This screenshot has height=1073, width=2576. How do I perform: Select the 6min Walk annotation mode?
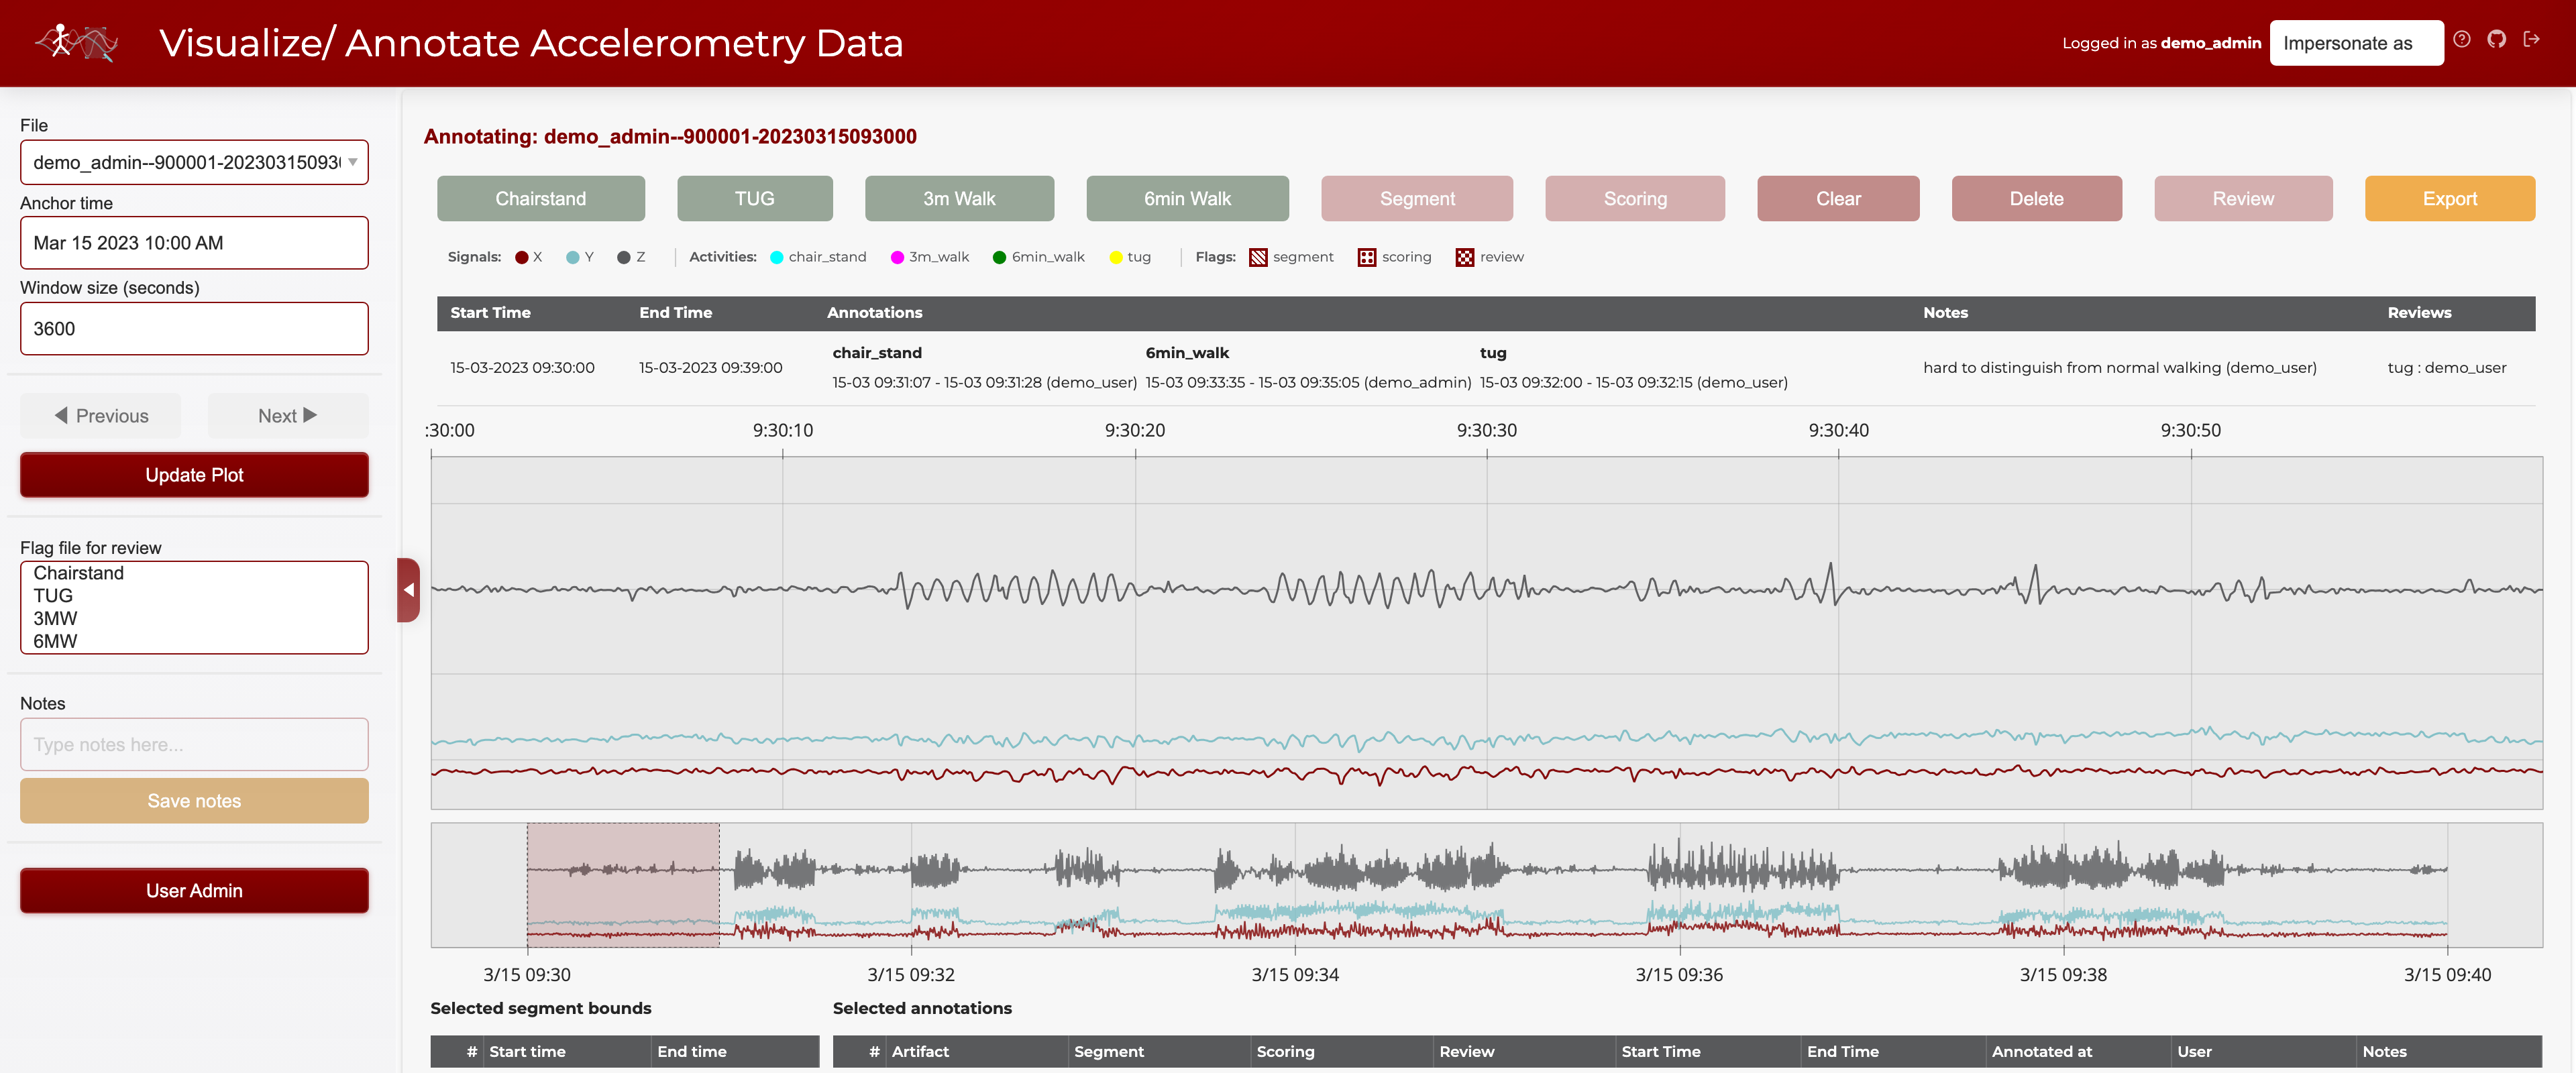(x=1186, y=198)
